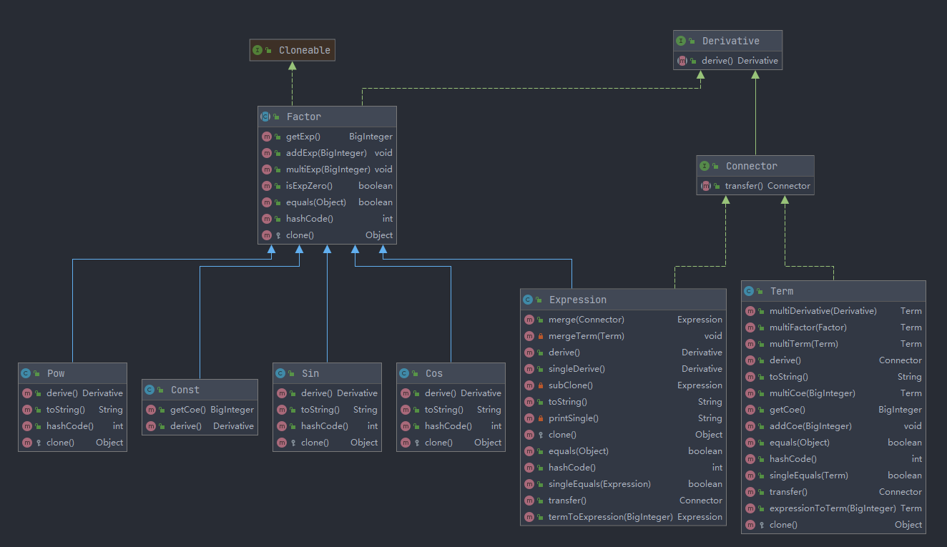The width and height of the screenshot is (947, 547).
Task: Click "addCoe(BigInteger)" in the Term class
Action: pyautogui.click(x=810, y=426)
